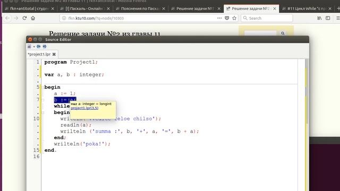The image size is (340, 191).
Task: Close the project1.lpr editor tab
Action: coord(54,54)
